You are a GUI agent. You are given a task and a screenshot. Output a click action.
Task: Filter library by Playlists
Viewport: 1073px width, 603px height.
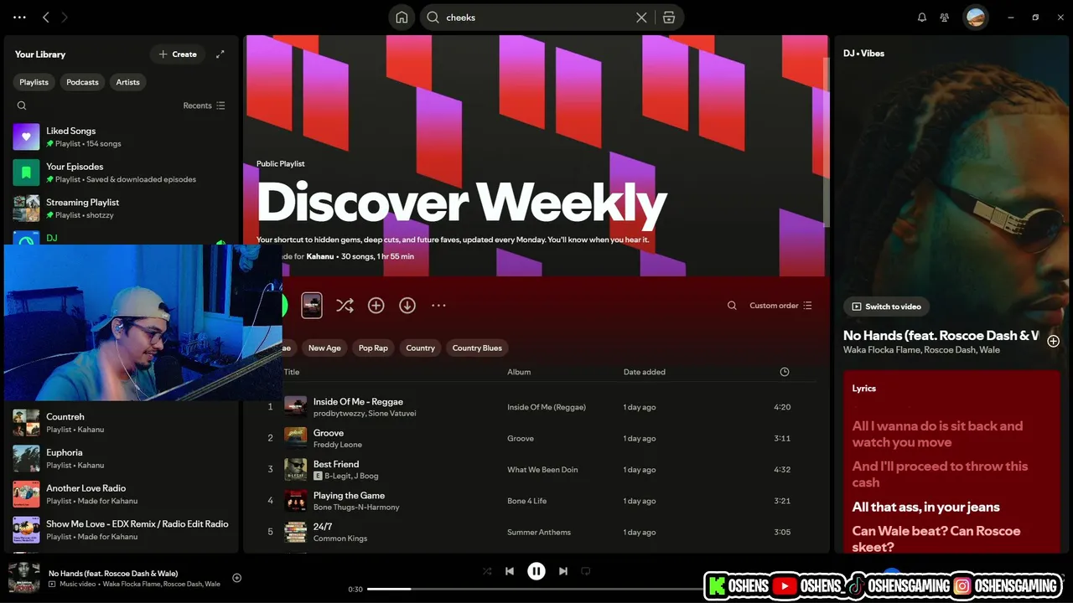[34, 82]
